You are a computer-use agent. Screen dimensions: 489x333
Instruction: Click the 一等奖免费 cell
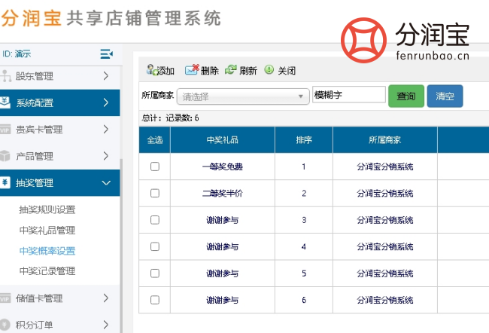[x=223, y=166]
